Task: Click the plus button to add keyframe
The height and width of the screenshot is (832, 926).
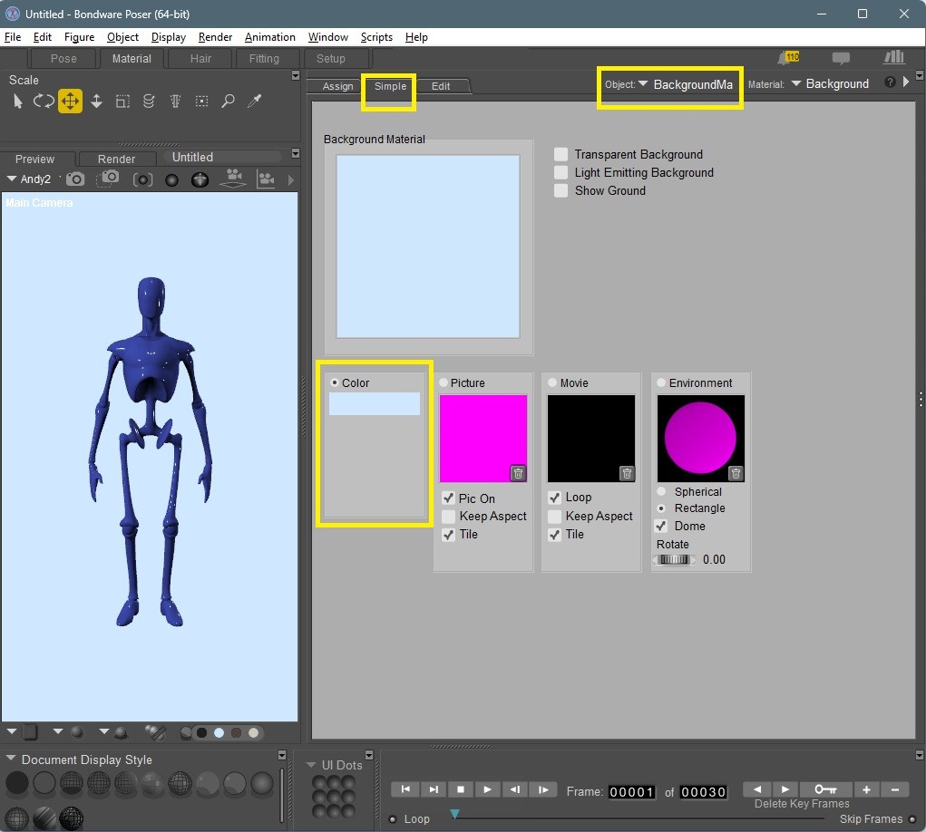Action: click(866, 789)
